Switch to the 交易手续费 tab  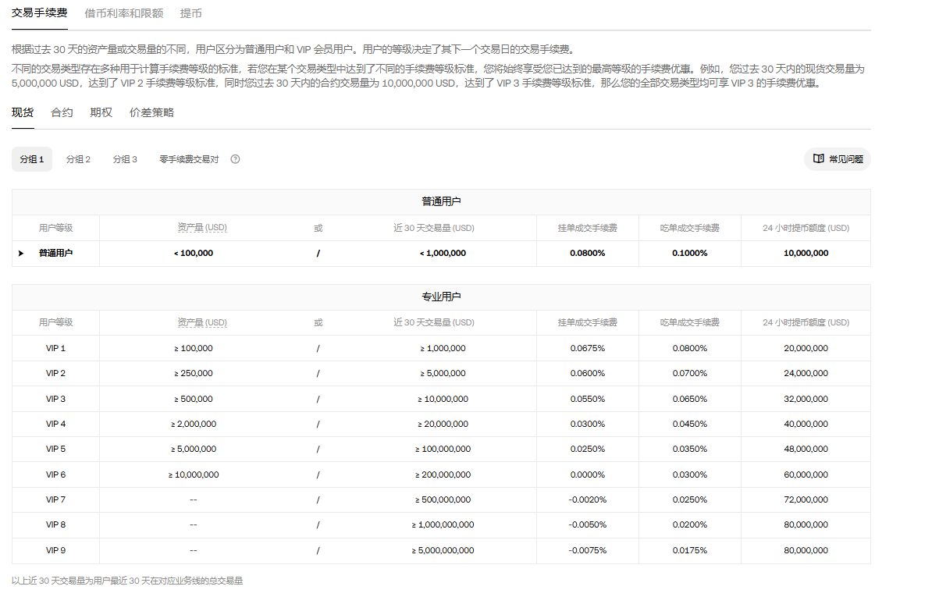pos(39,13)
